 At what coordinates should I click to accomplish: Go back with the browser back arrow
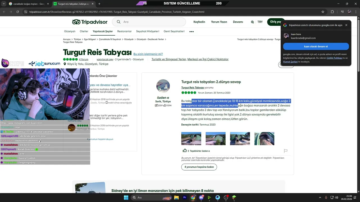[x=4, y=12]
